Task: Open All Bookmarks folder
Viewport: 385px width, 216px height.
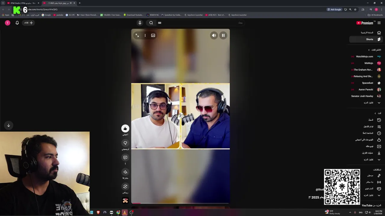Action: click(x=375, y=15)
